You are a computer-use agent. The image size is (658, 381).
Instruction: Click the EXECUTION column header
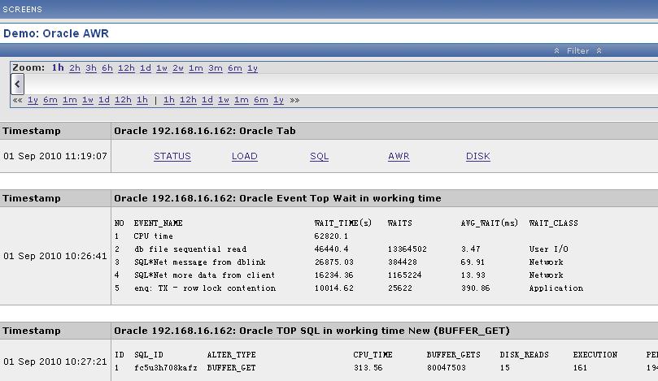[595, 354]
